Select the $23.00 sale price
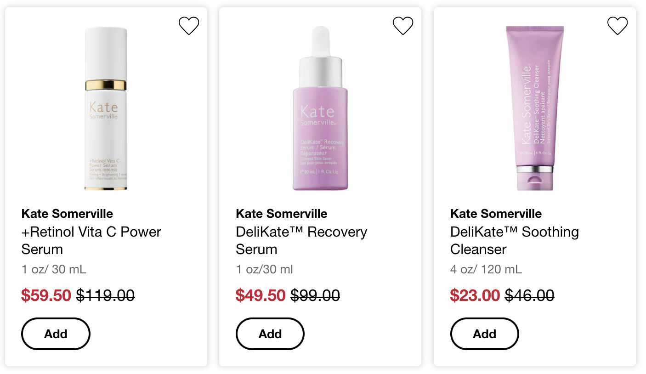Screen dimensions: 646x374 (475, 295)
